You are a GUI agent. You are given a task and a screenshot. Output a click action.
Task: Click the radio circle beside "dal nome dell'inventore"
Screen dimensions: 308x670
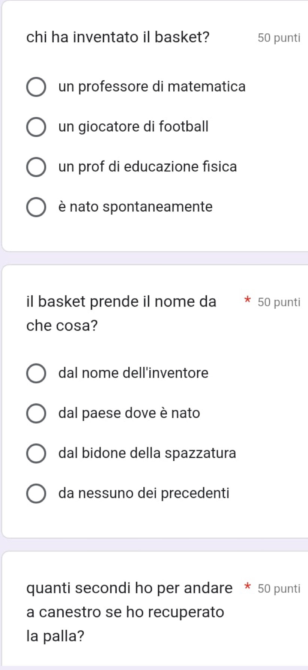pos(36,373)
